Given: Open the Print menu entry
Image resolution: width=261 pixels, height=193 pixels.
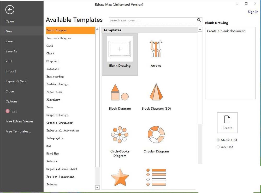Looking at the screenshot, I should 9,61.
